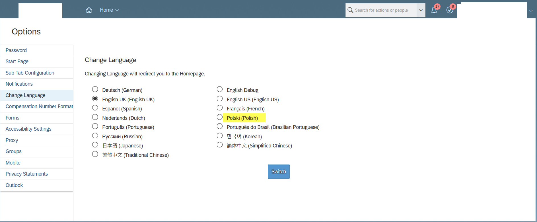The image size is (537, 222).
Task: Go to Outlook options
Action: pyautogui.click(x=37, y=185)
